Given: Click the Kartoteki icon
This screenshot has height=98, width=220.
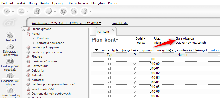Looking at the screenshot, I should coord(28,80).
